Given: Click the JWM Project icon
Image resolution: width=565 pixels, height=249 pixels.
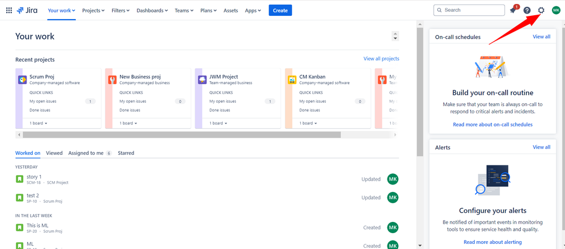Looking at the screenshot, I should point(202,80).
